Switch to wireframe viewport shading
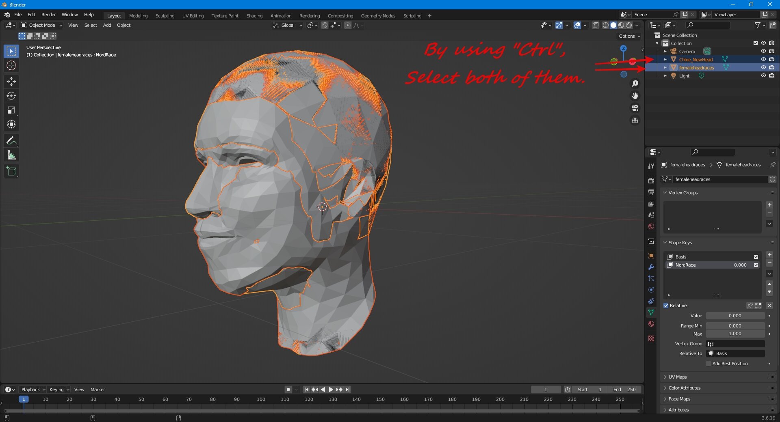 (606, 25)
